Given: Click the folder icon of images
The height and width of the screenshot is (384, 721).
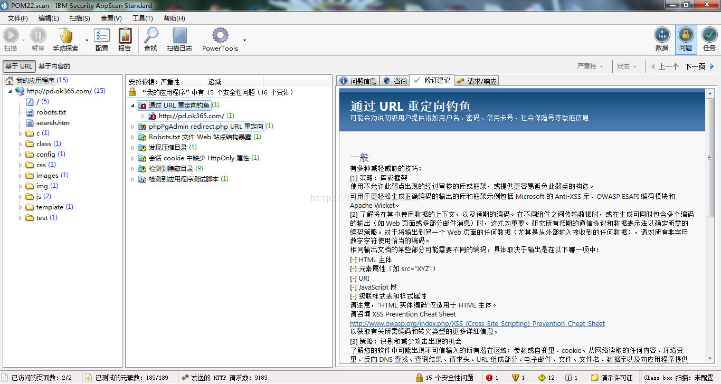Looking at the screenshot, I should click(x=30, y=176).
